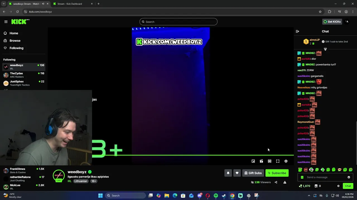Switch to theater mode in player
Image resolution: width=357 pixels, height=200 pixels.
tap(269, 161)
